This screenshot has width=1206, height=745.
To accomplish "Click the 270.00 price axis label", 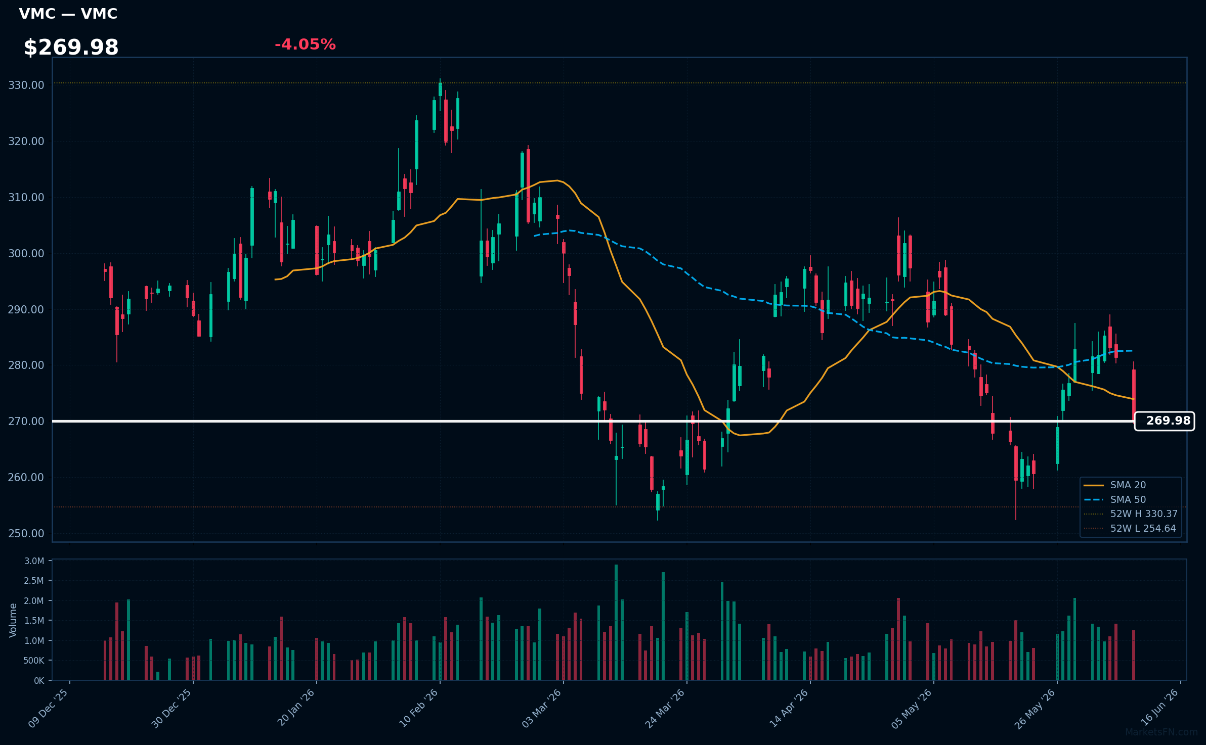I will click(26, 421).
